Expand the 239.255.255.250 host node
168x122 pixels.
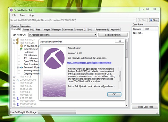tap(14, 80)
